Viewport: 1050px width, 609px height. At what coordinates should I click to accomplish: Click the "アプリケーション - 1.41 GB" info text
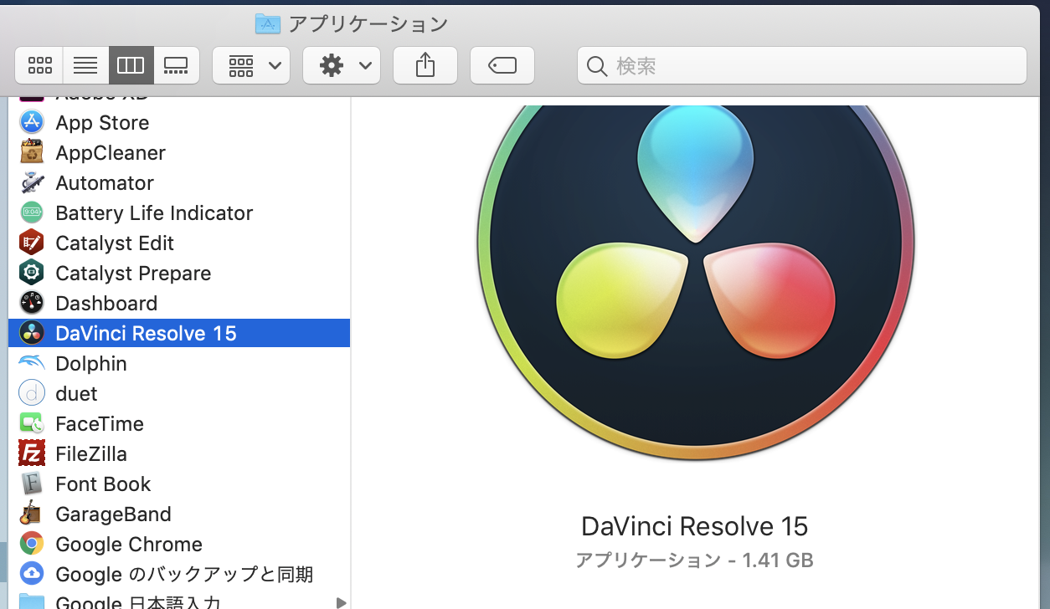[694, 560]
